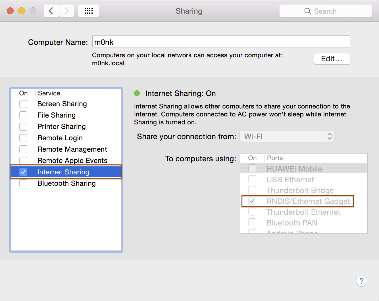379x301 pixels.
Task: Select File Sharing service row
Action: tap(66, 115)
